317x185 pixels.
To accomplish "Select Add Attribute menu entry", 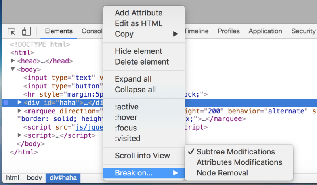I will point(139,13).
